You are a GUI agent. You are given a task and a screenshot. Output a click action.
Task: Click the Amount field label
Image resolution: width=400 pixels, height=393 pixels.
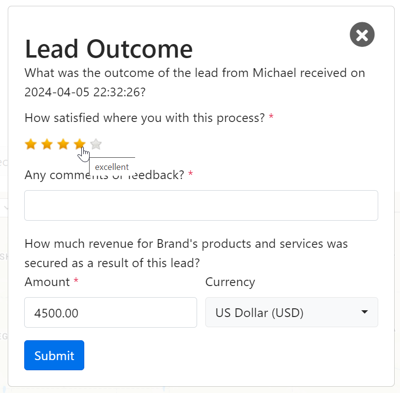pos(47,282)
